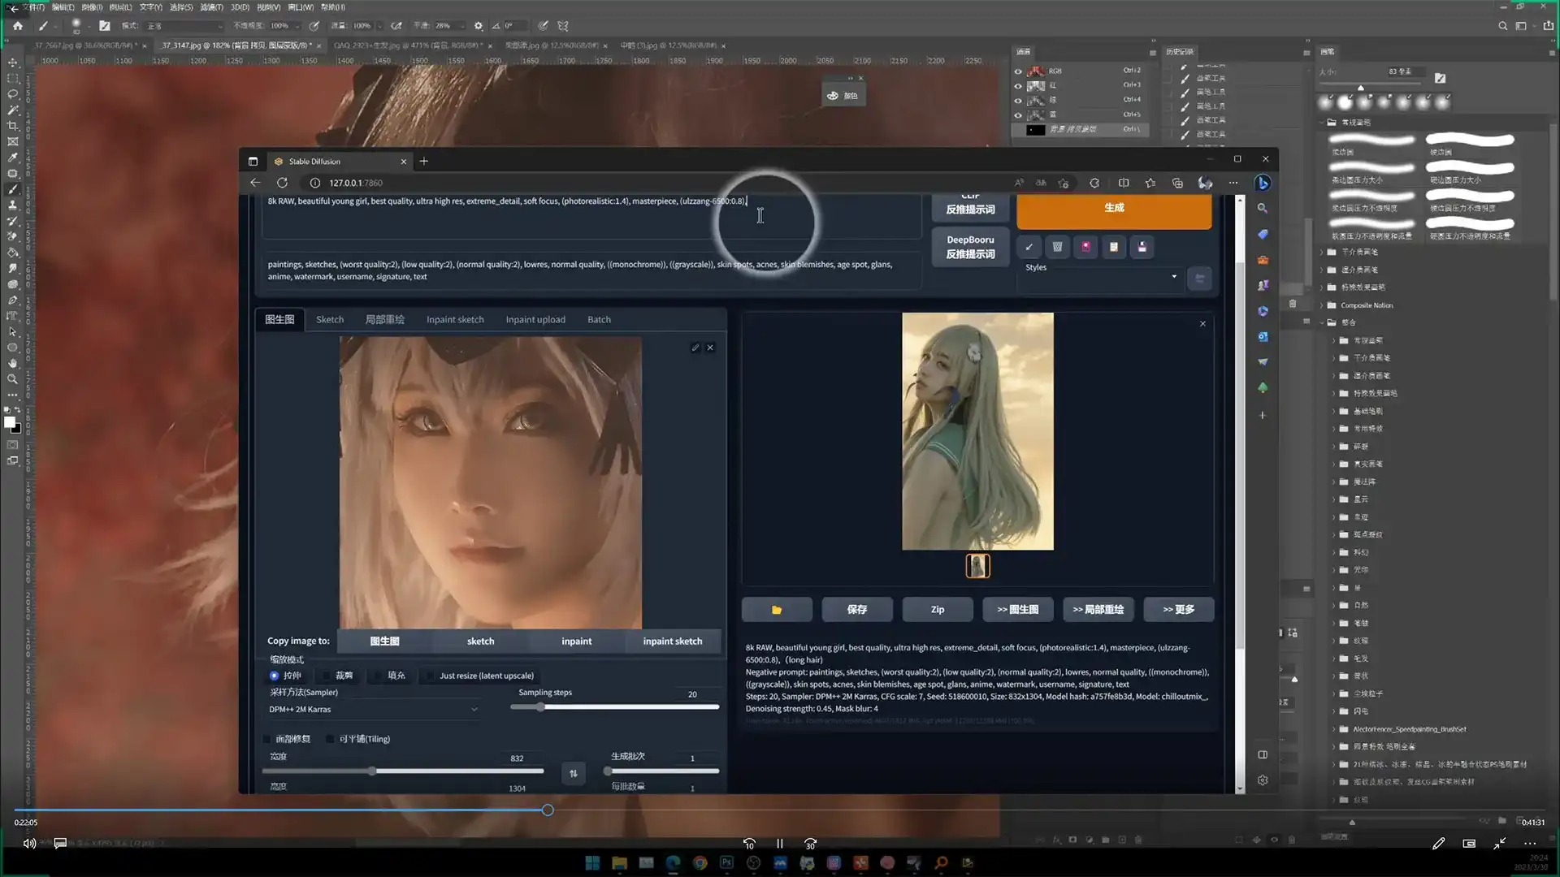Click the Sampling steps slider handle
1560x877 pixels.
tap(540, 706)
